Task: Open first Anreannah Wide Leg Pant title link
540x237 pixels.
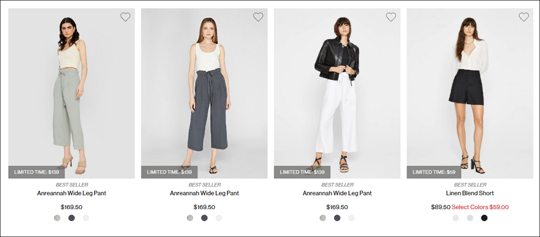Action: (72, 193)
